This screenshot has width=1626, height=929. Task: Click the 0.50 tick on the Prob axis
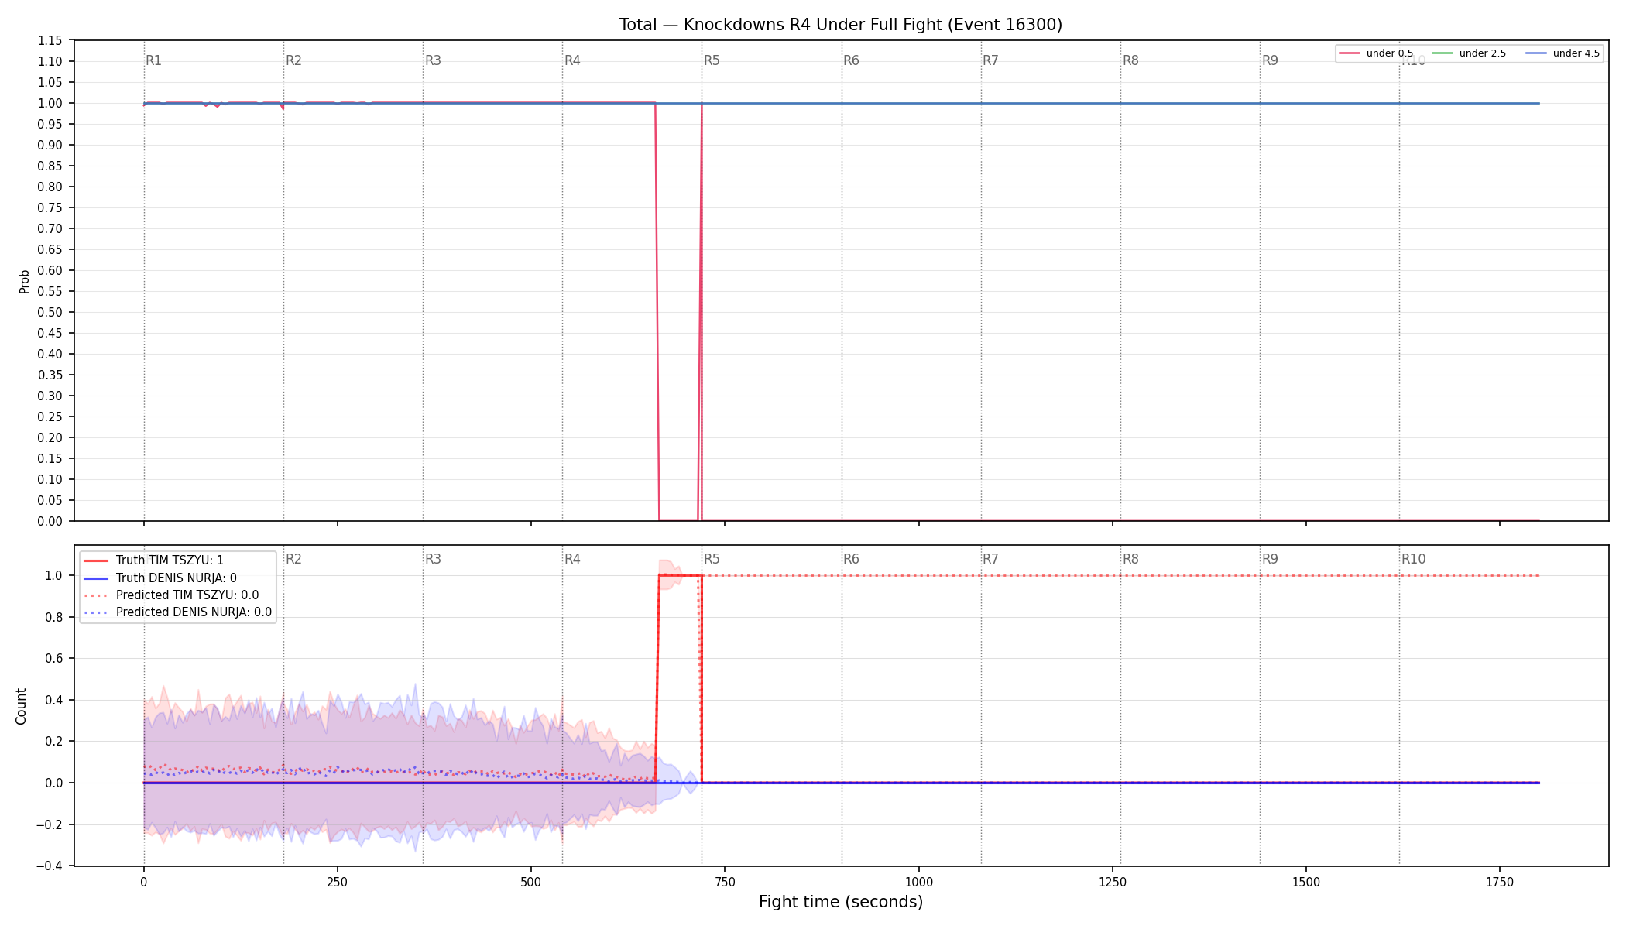50,312
